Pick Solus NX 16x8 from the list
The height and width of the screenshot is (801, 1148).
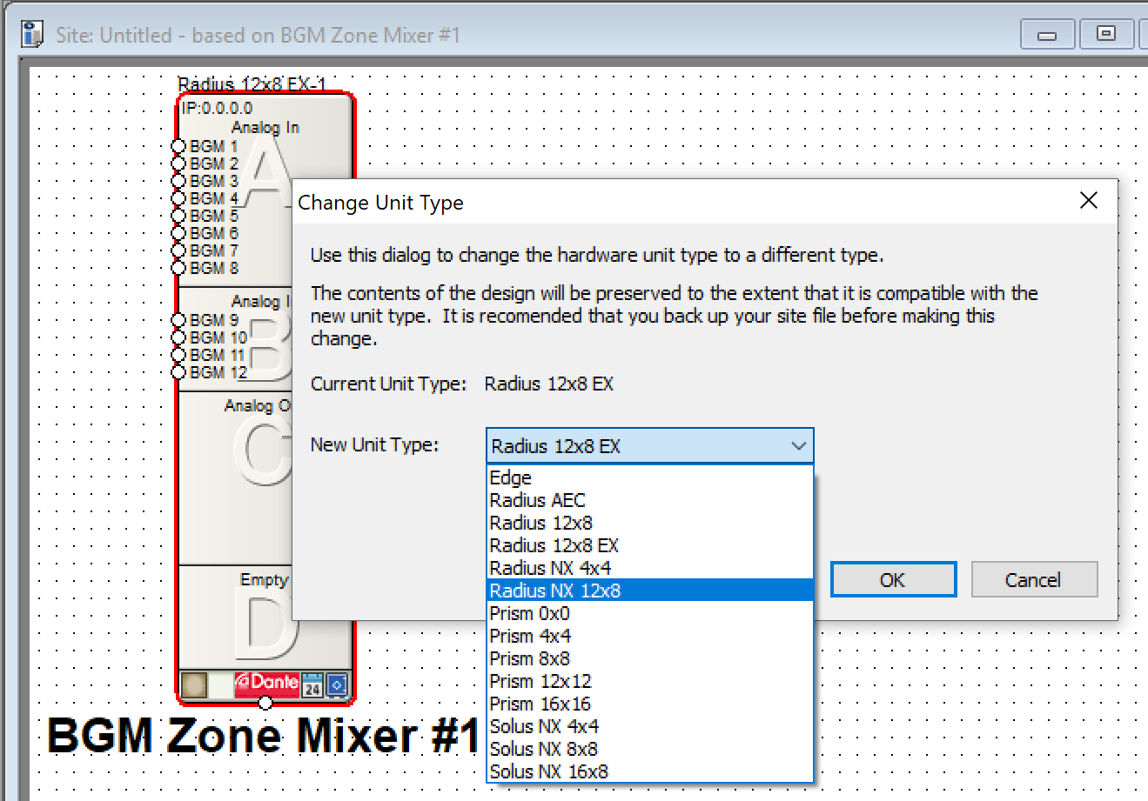pyautogui.click(x=649, y=771)
